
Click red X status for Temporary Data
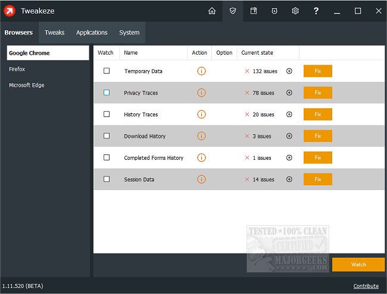[247, 71]
